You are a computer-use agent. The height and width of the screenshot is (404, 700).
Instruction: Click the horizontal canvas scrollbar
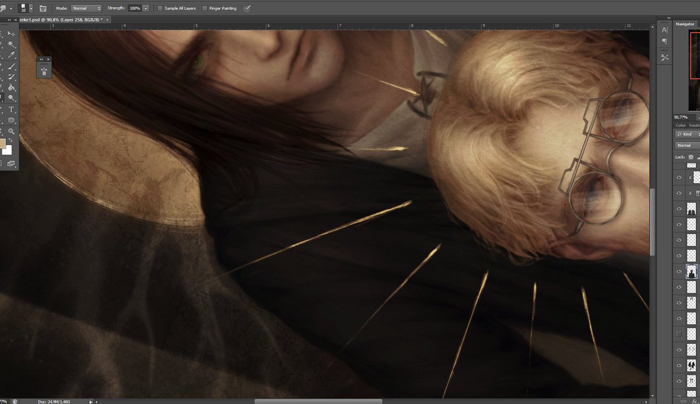[318, 401]
